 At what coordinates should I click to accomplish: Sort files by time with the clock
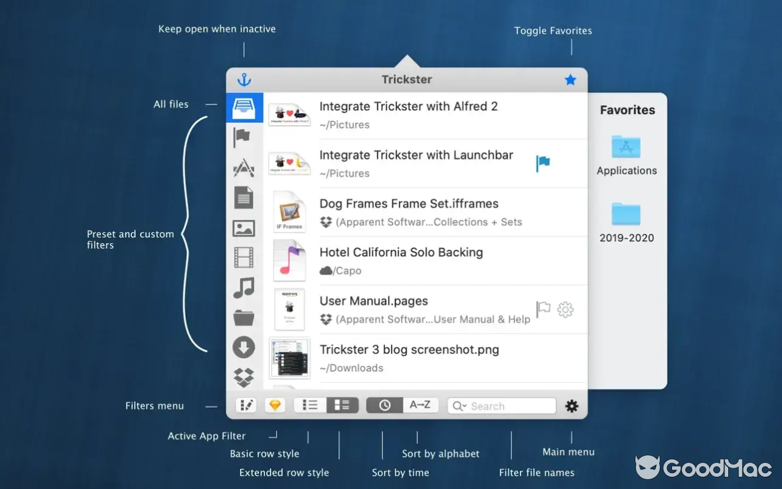tap(384, 405)
